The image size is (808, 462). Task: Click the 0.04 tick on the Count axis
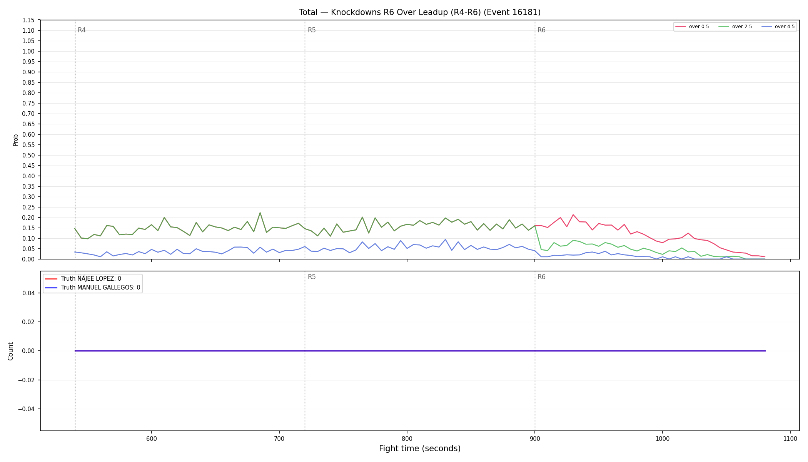(28, 293)
